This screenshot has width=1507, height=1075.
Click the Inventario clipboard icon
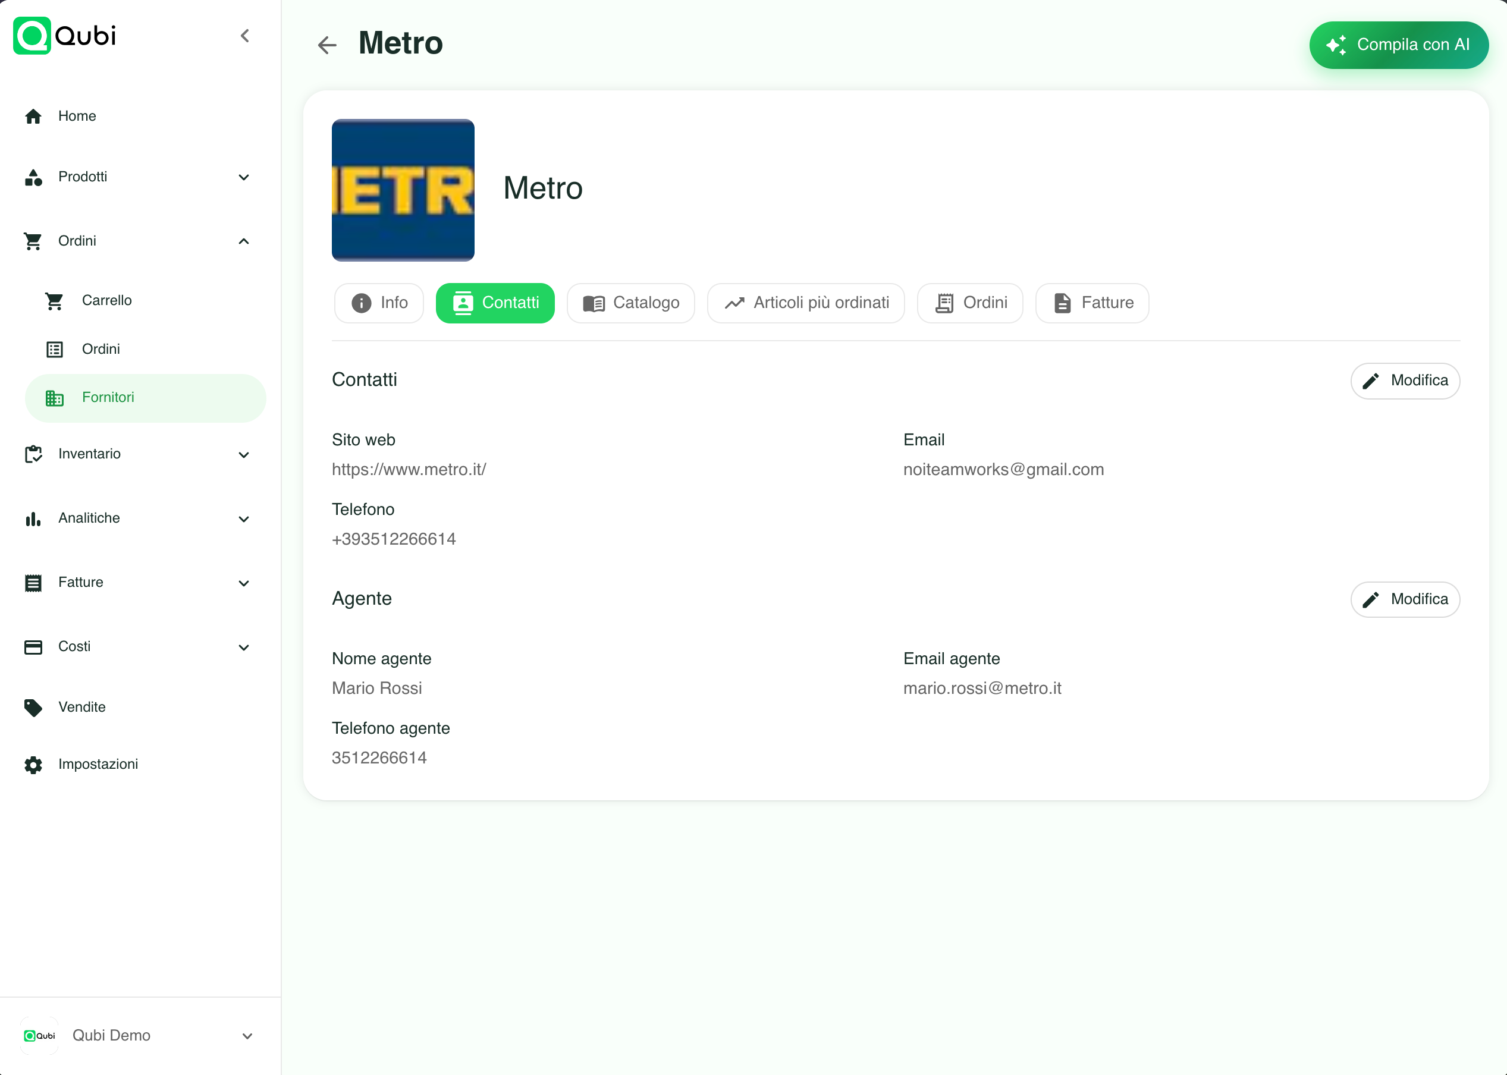(x=33, y=454)
